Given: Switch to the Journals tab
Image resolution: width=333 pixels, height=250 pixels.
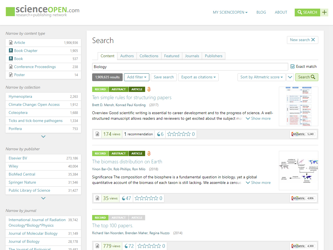Looking at the screenshot, I should (x=192, y=56).
